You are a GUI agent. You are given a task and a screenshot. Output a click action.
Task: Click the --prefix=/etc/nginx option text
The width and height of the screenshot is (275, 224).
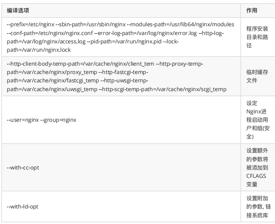pos(31,25)
